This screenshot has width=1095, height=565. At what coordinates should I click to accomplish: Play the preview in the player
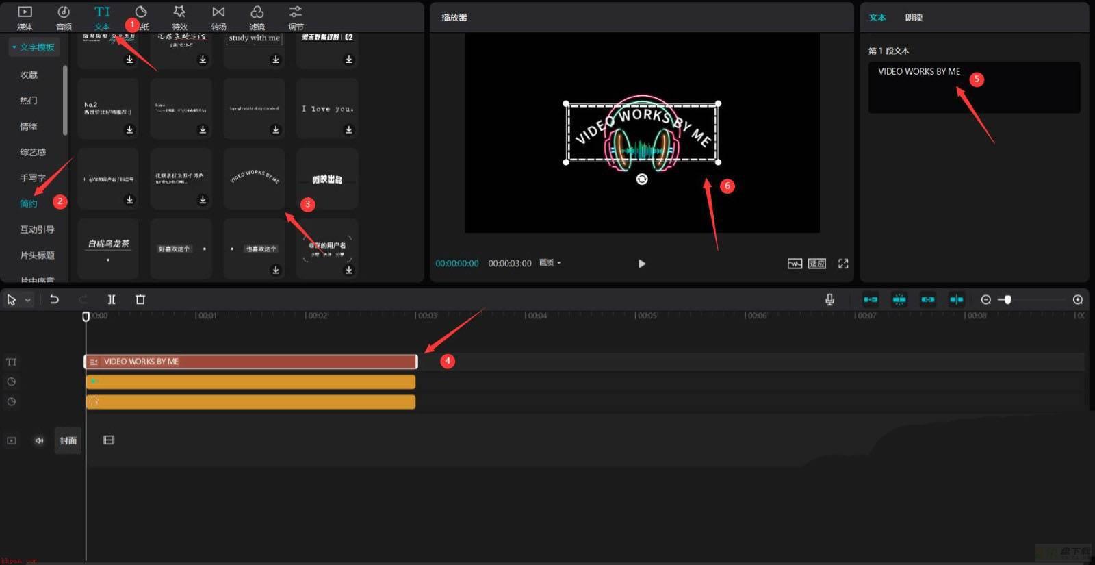pyautogui.click(x=642, y=264)
